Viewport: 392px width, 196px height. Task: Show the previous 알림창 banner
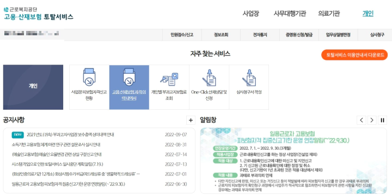coord(362,120)
